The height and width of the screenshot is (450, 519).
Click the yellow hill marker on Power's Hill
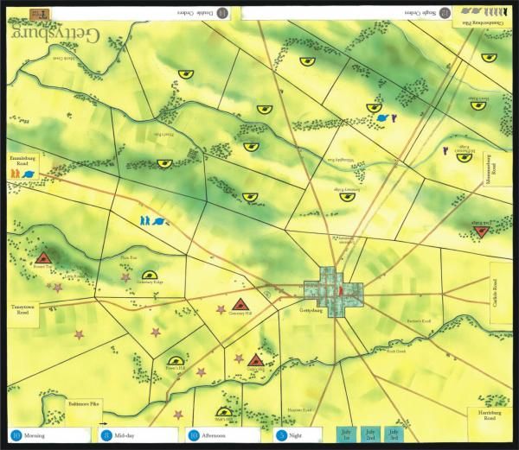[176, 360]
